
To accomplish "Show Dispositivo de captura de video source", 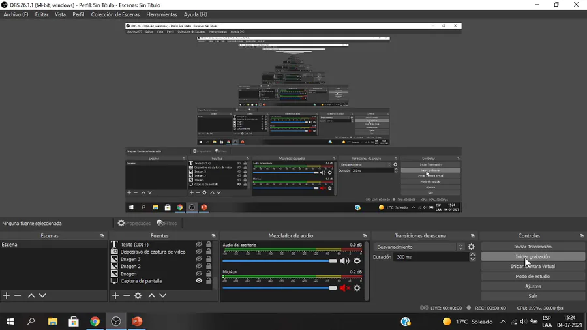I will coord(199,252).
